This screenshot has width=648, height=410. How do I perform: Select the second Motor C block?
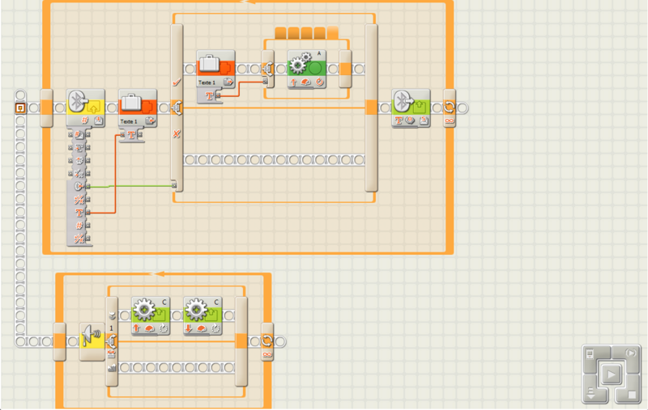pos(202,315)
